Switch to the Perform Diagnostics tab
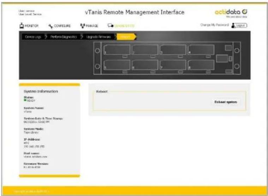 tap(64, 37)
